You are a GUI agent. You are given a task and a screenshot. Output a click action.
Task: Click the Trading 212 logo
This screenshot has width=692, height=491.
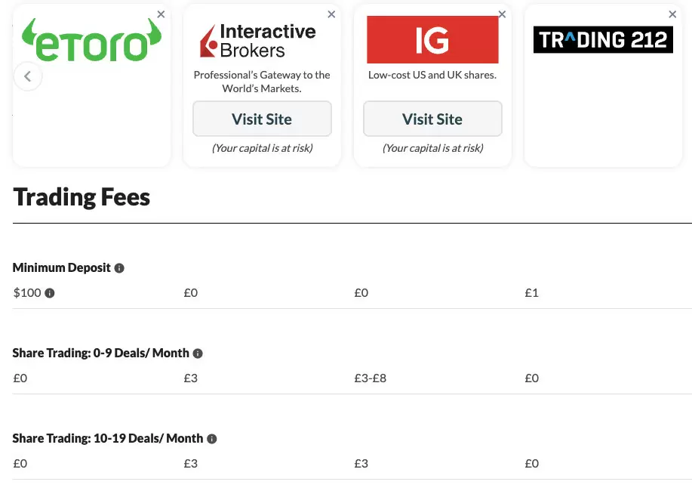coord(602,40)
